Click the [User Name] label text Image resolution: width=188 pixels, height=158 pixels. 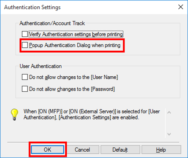click(x=74, y=77)
